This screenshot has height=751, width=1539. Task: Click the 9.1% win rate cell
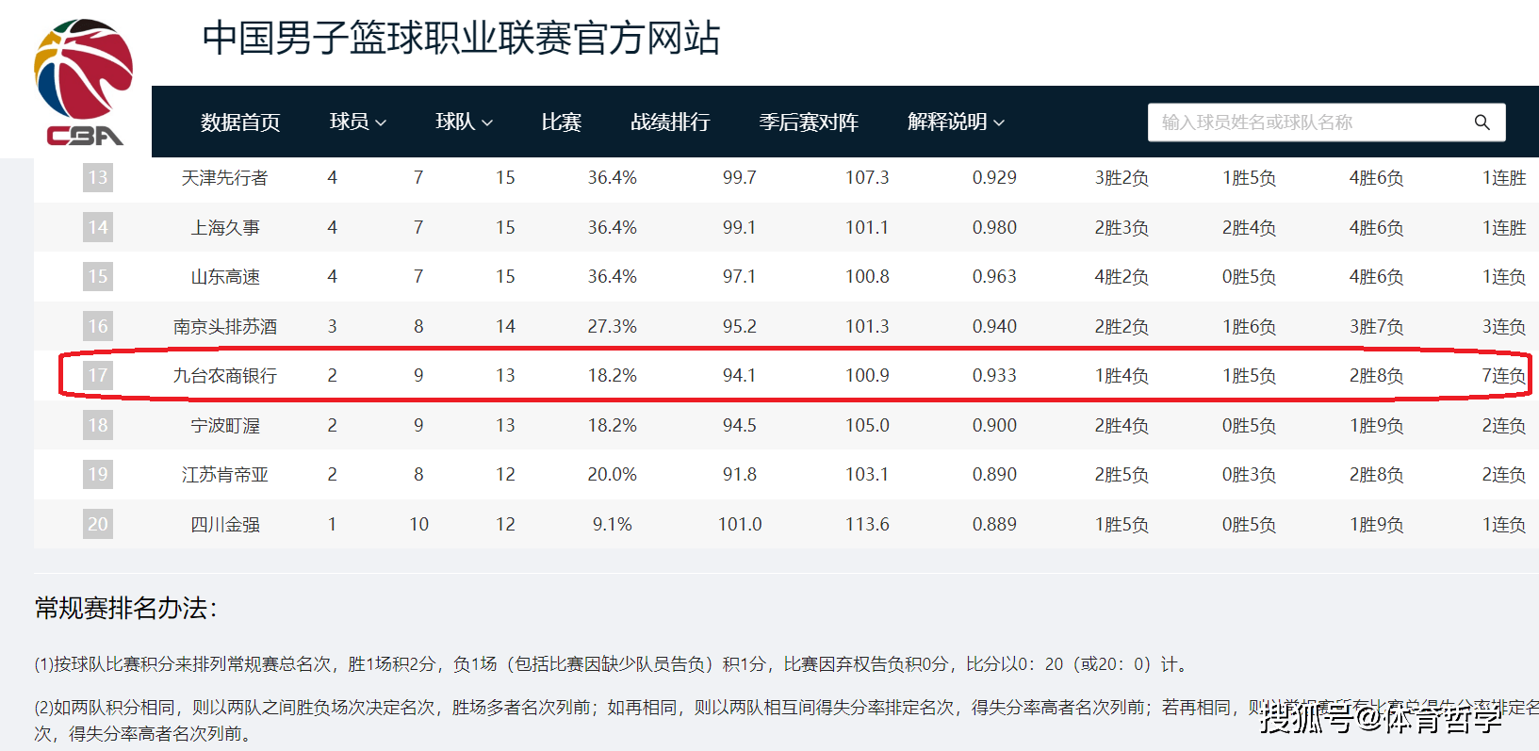(613, 525)
